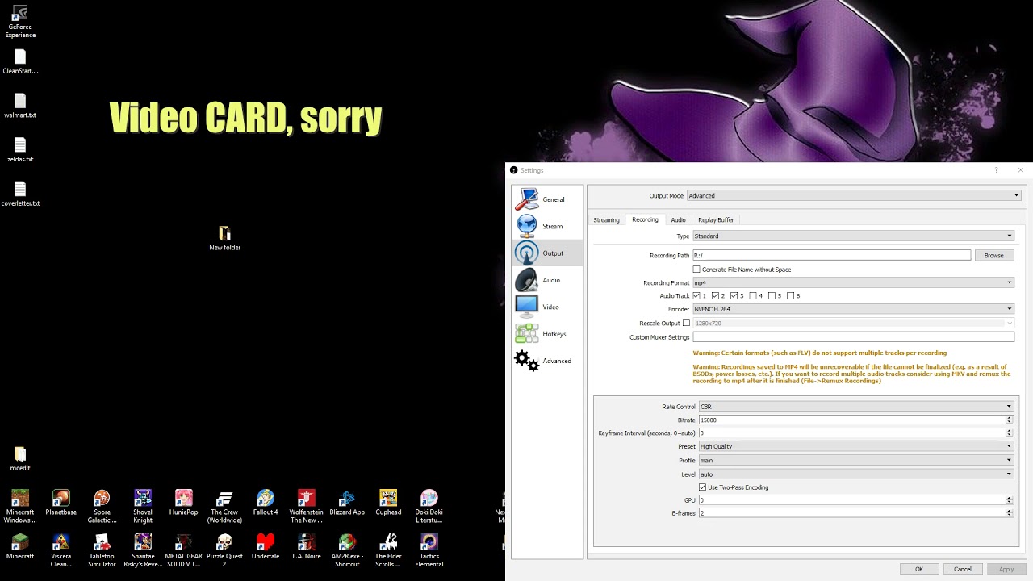
Task: Switch to the Recording tab
Action: click(645, 219)
